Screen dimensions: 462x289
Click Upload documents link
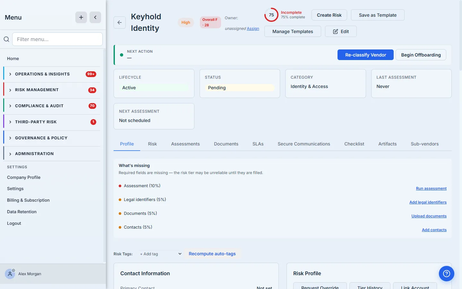coord(429,216)
